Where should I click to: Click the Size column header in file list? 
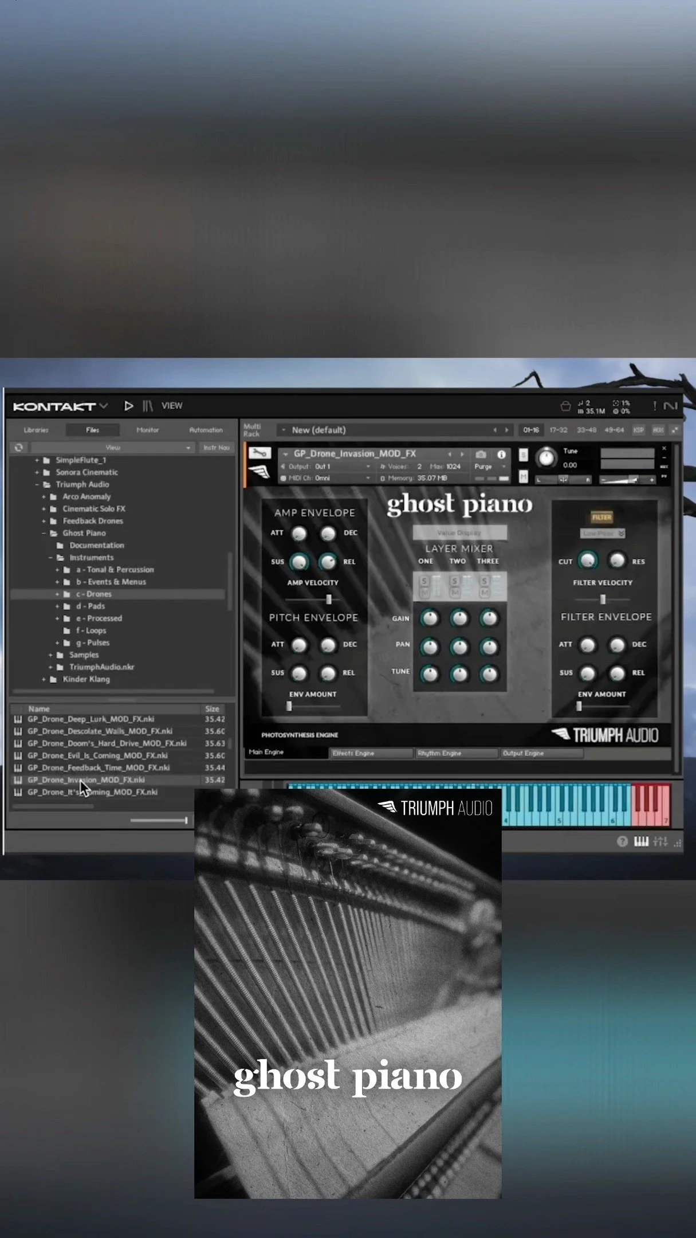pos(213,709)
